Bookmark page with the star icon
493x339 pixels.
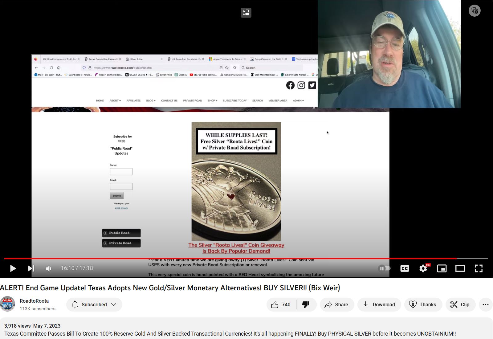tap(227, 68)
